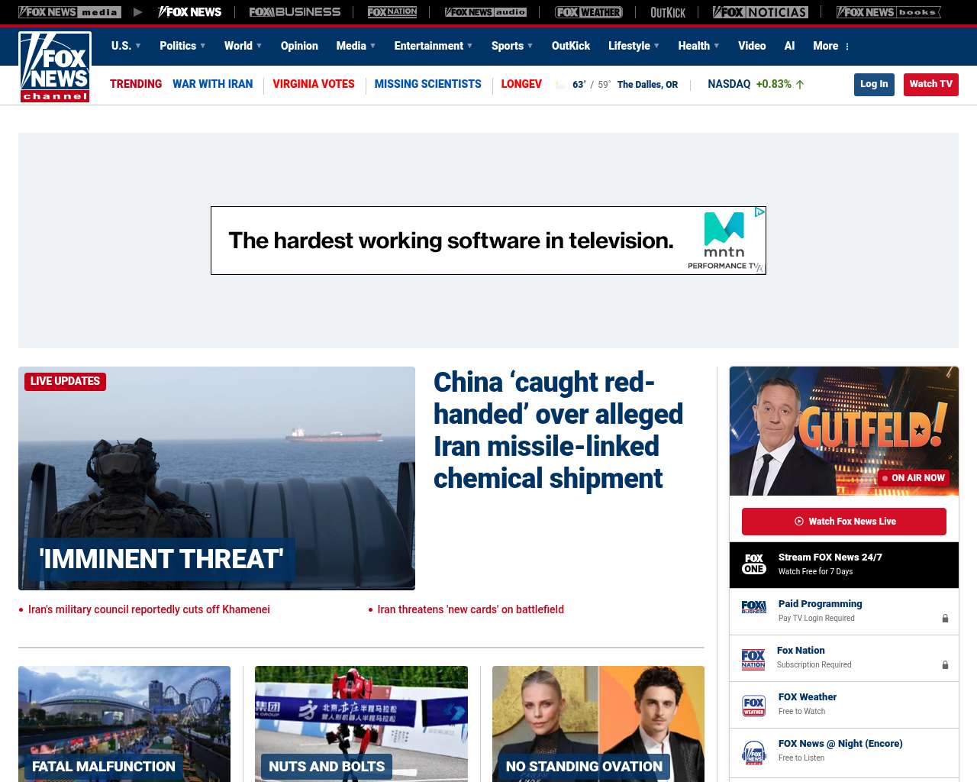Open the LONGEV trending topic
The width and height of the screenshot is (977, 782).
(x=521, y=84)
